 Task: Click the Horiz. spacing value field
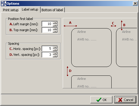[47, 48]
